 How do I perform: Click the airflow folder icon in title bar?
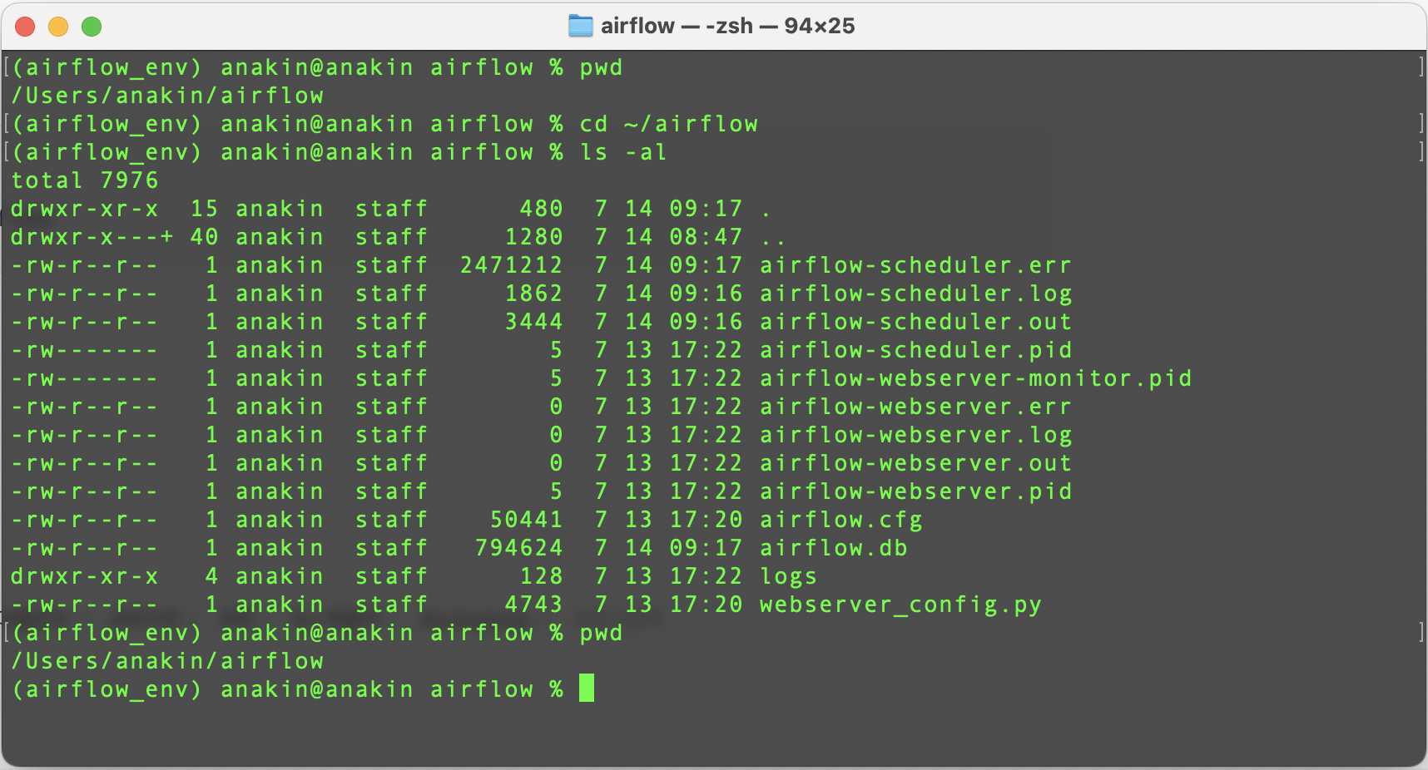pos(580,26)
